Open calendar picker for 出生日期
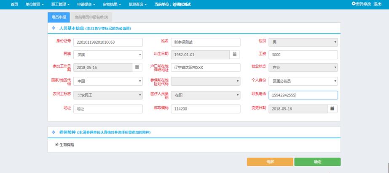The width and height of the screenshot is (389, 173). pos(235,55)
